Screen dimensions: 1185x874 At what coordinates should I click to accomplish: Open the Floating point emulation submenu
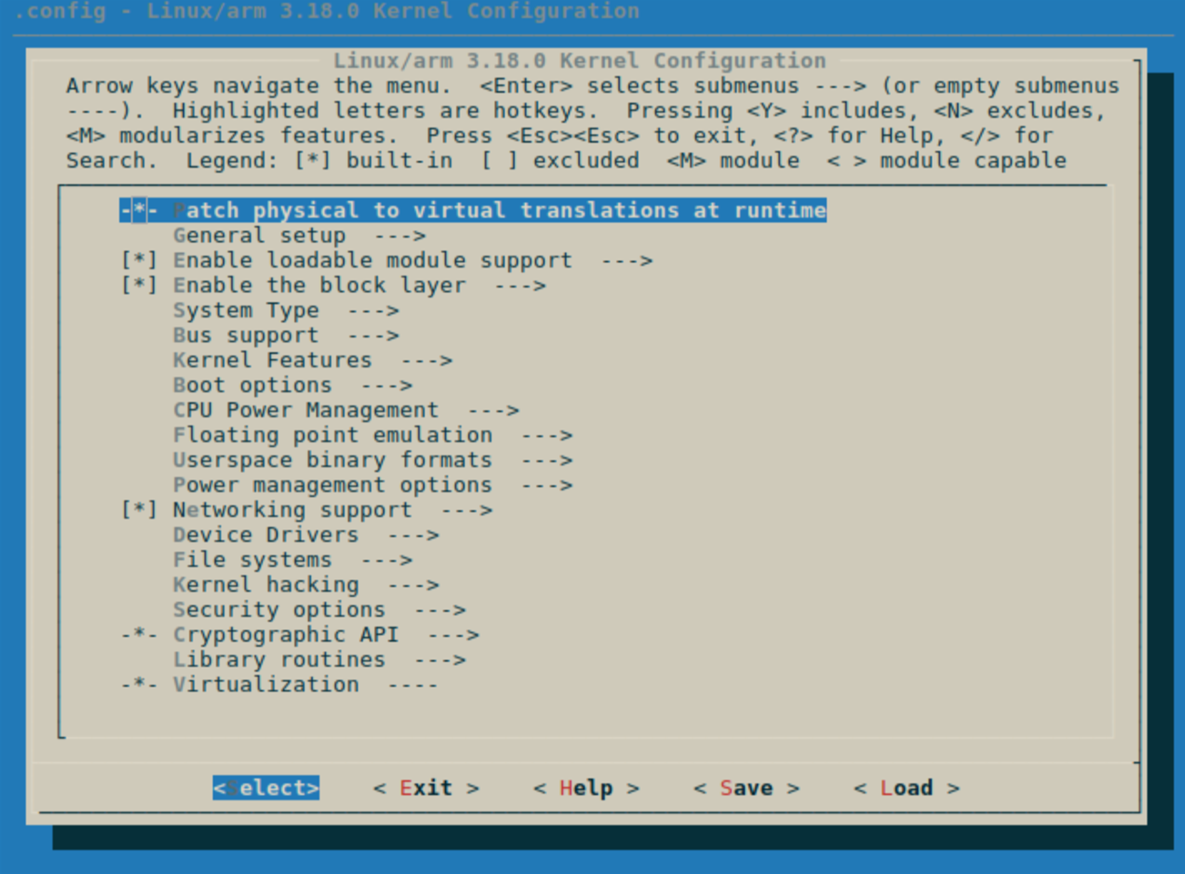point(373,436)
